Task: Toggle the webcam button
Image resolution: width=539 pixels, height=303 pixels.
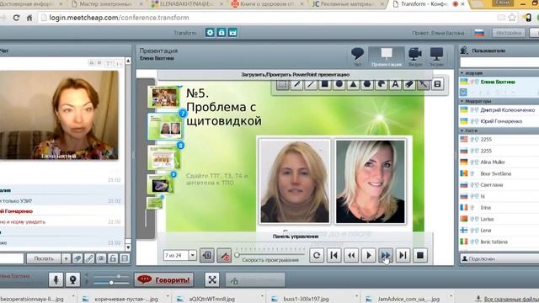Action: tap(73, 279)
